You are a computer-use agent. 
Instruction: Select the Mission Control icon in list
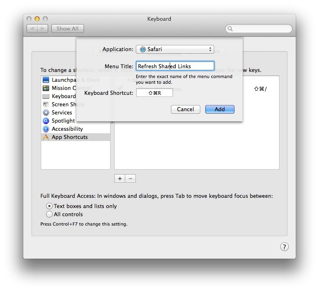pos(46,88)
